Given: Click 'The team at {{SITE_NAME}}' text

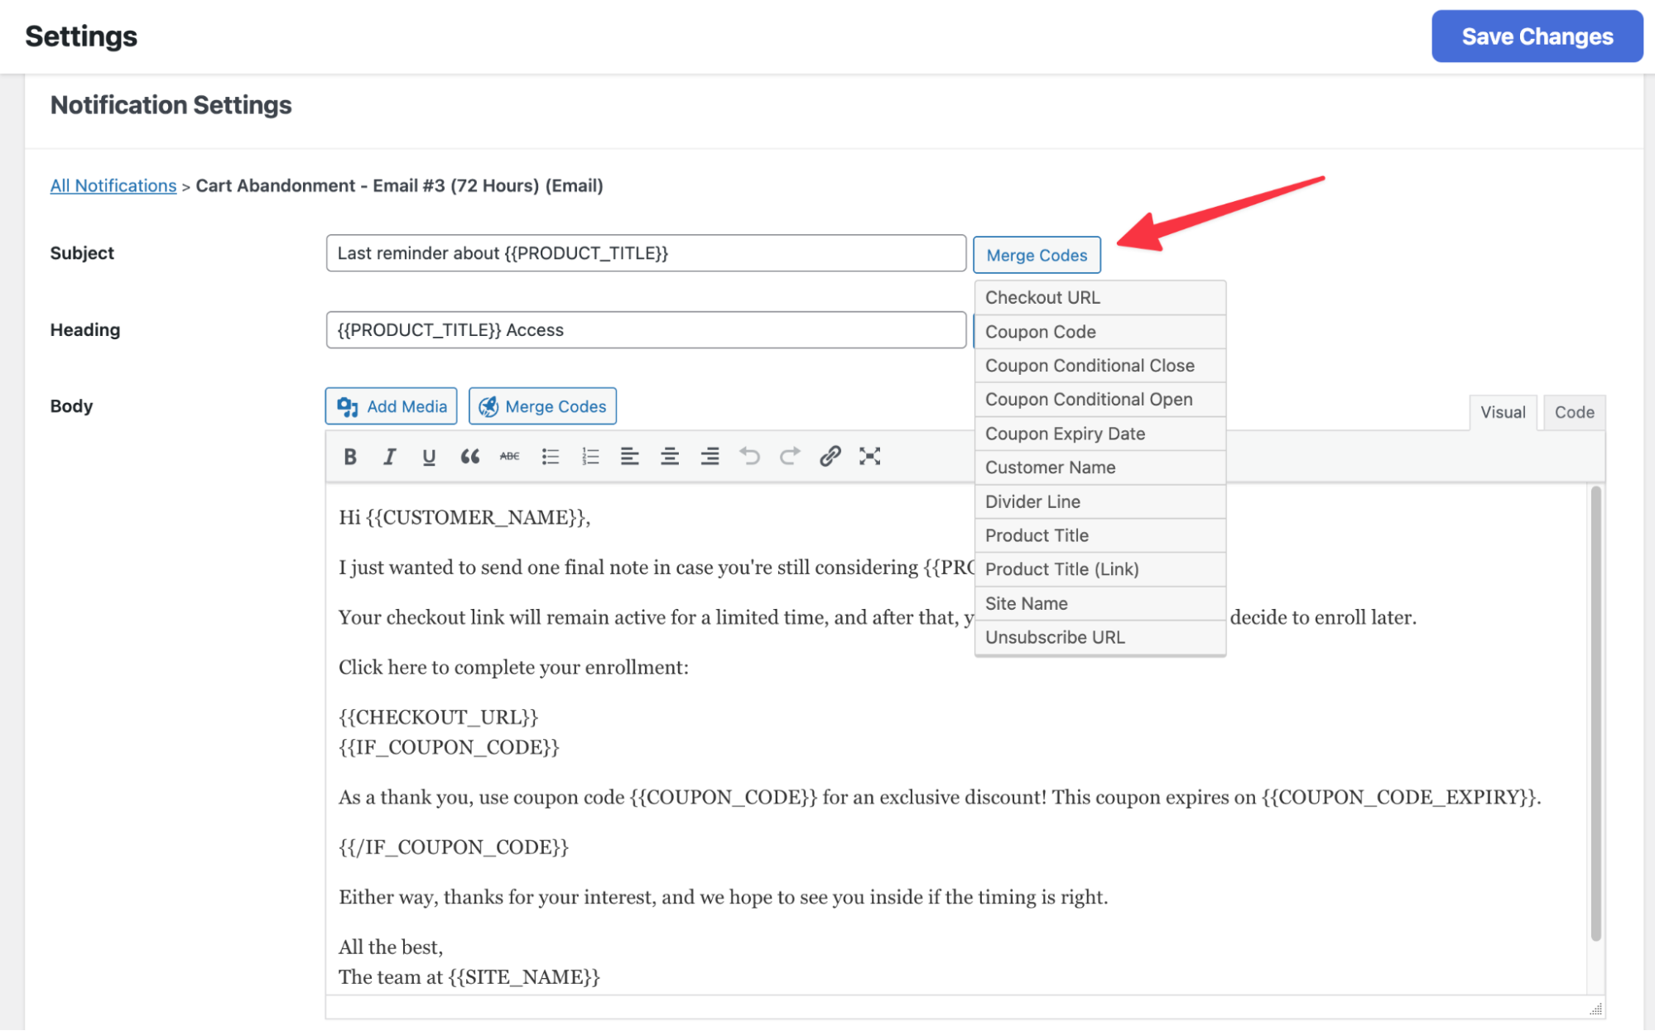Looking at the screenshot, I should point(469,977).
